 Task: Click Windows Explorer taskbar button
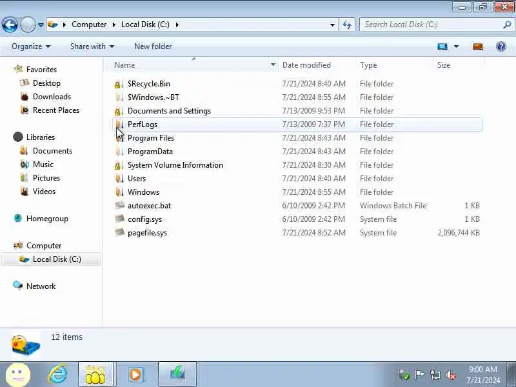point(95,375)
